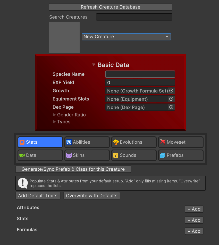Click the Search Creatures input field
Image resolution: width=219 pixels, height=245 pixels.
tap(134, 17)
